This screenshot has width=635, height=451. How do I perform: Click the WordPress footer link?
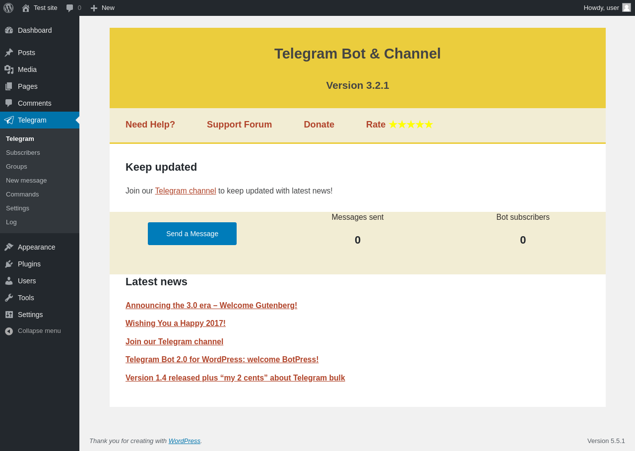coord(185,441)
